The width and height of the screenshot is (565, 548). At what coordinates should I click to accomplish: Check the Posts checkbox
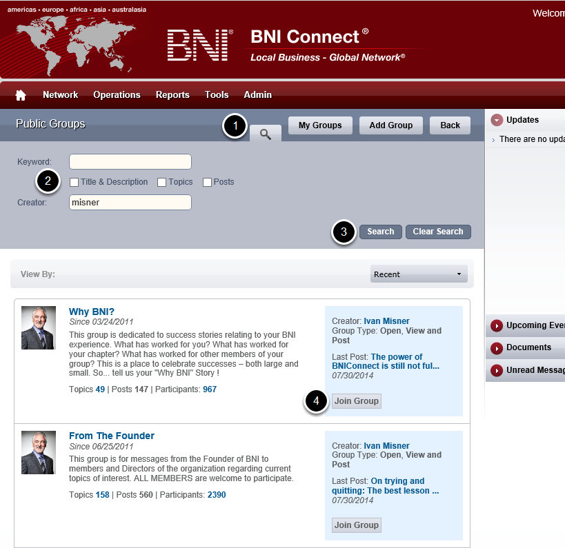[x=206, y=182]
